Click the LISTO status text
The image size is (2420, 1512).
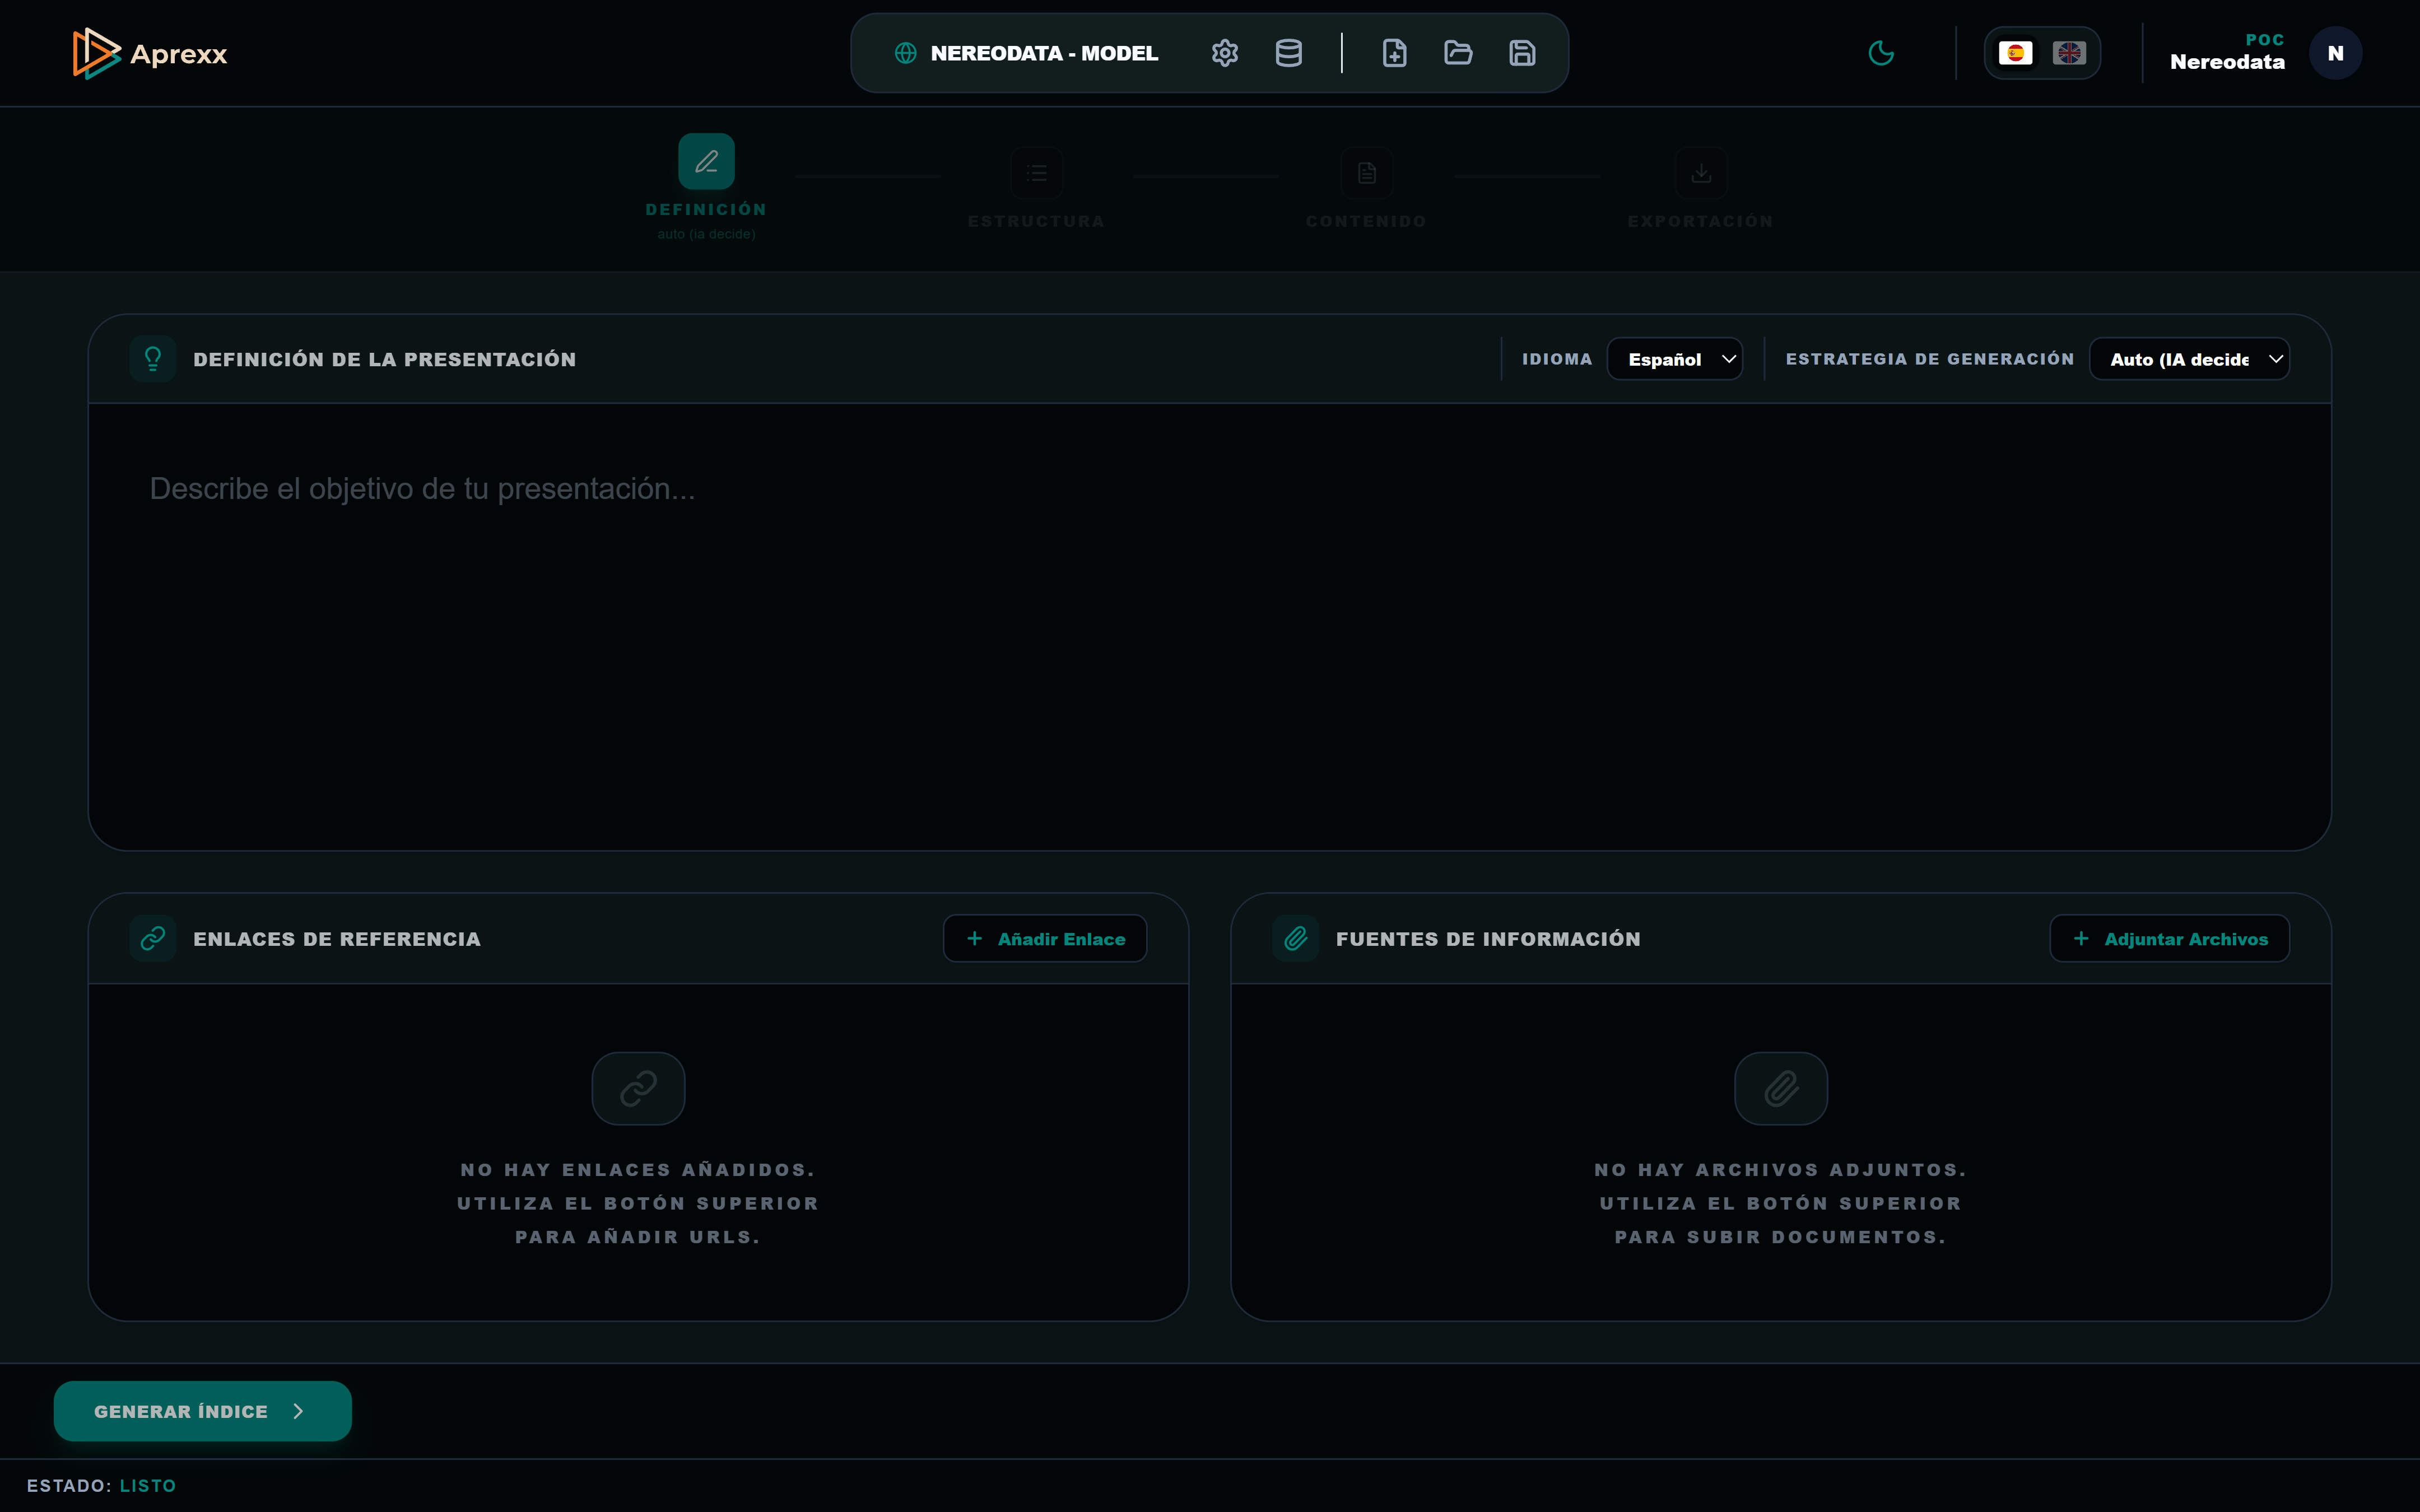148,1486
